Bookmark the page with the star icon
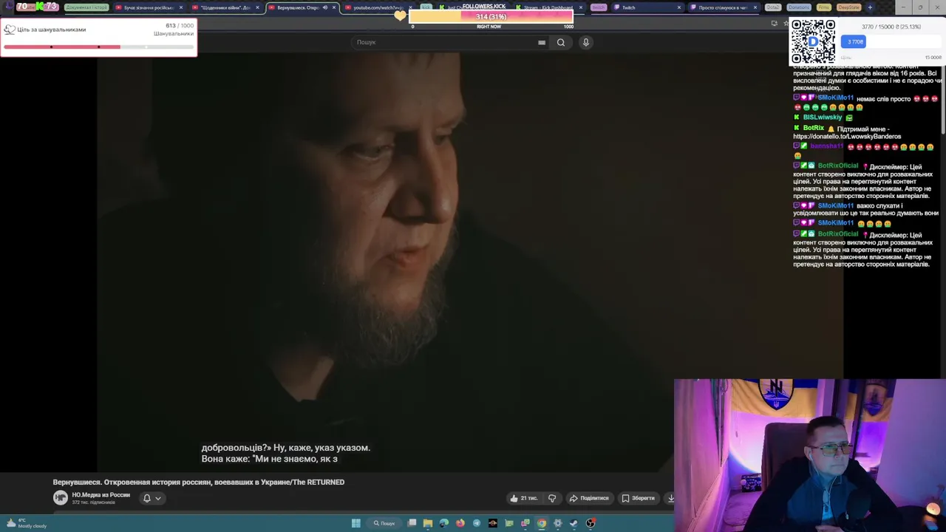 tap(786, 24)
